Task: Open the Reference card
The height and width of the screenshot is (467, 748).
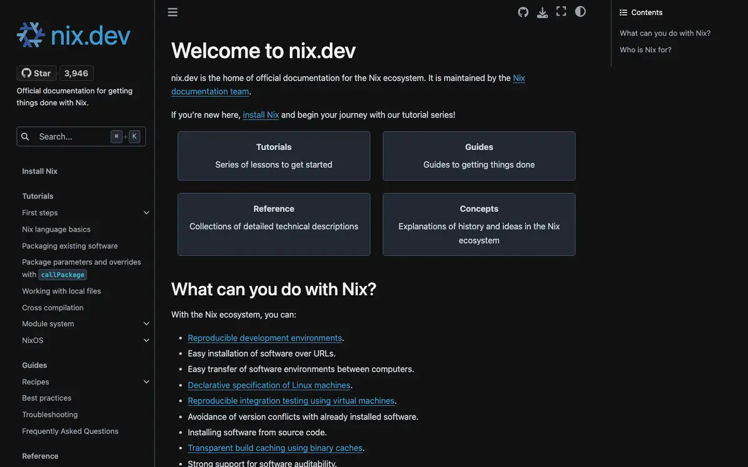Action: pyautogui.click(x=274, y=224)
